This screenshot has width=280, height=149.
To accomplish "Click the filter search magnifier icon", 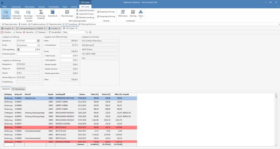I will pyautogui.click(x=87, y=32).
